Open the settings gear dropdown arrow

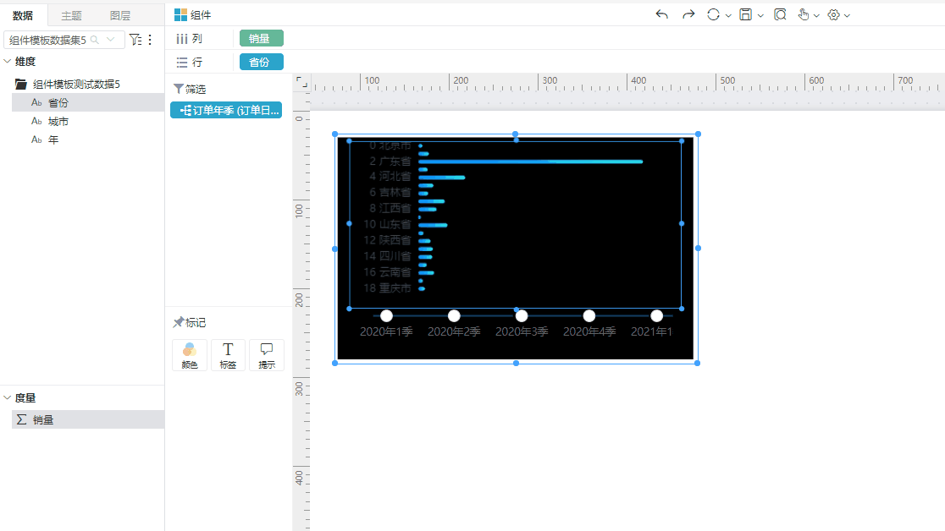pos(847,16)
